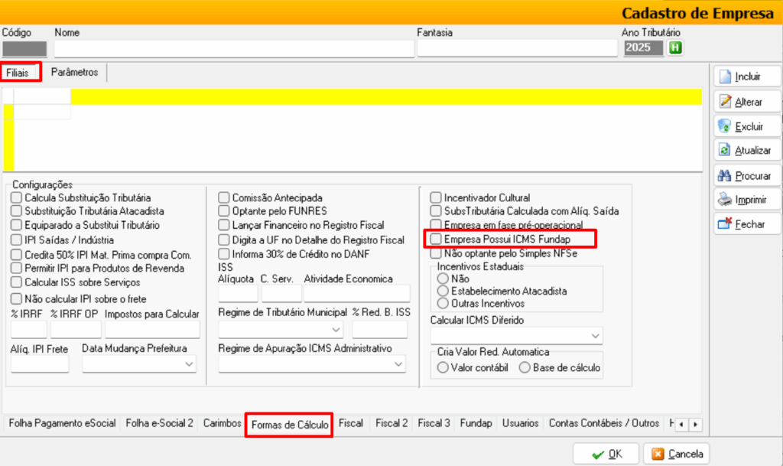Select Estabelecimento Atacadista radio option

click(x=442, y=292)
